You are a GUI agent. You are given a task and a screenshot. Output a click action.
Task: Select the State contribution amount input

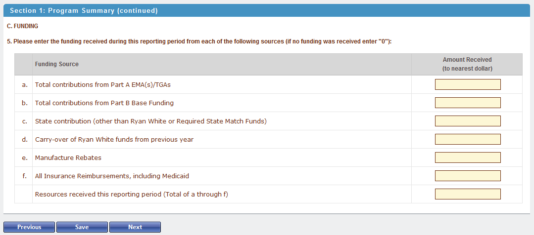468,121
